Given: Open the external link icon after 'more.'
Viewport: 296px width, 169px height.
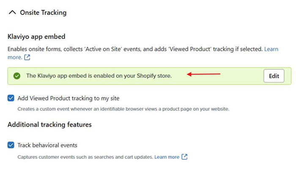Looking at the screenshot, I should 27,57.
